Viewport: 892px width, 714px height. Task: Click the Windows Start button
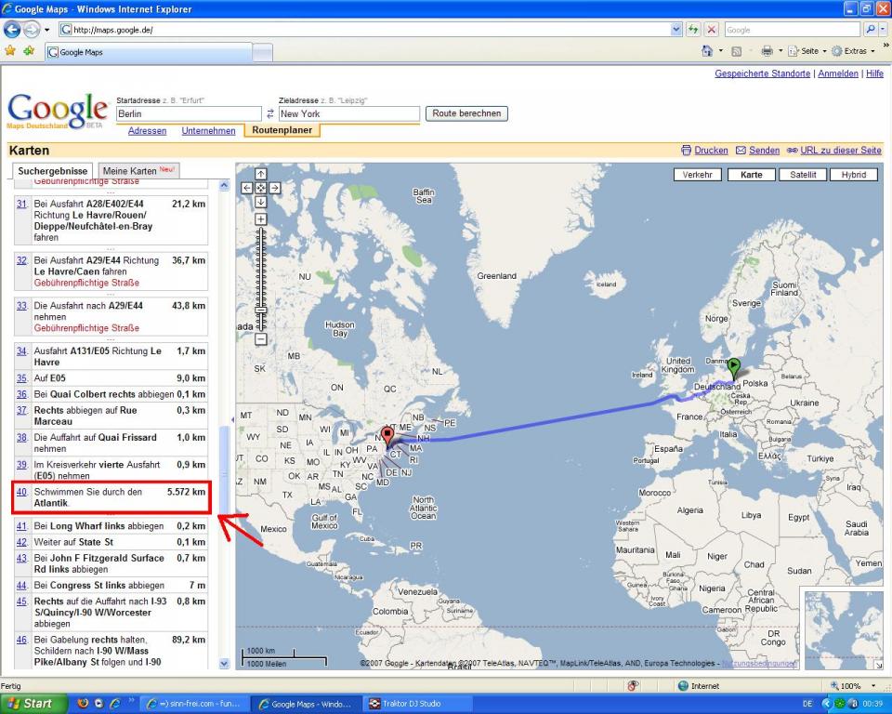pyautogui.click(x=33, y=704)
